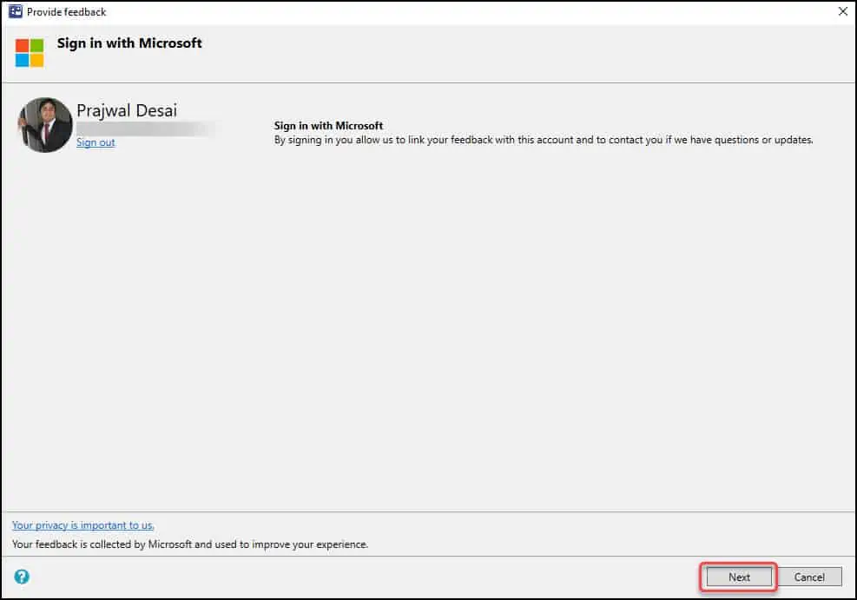857x600 pixels.
Task: Sign out of the Prajwal Desai account
Action: coord(96,142)
